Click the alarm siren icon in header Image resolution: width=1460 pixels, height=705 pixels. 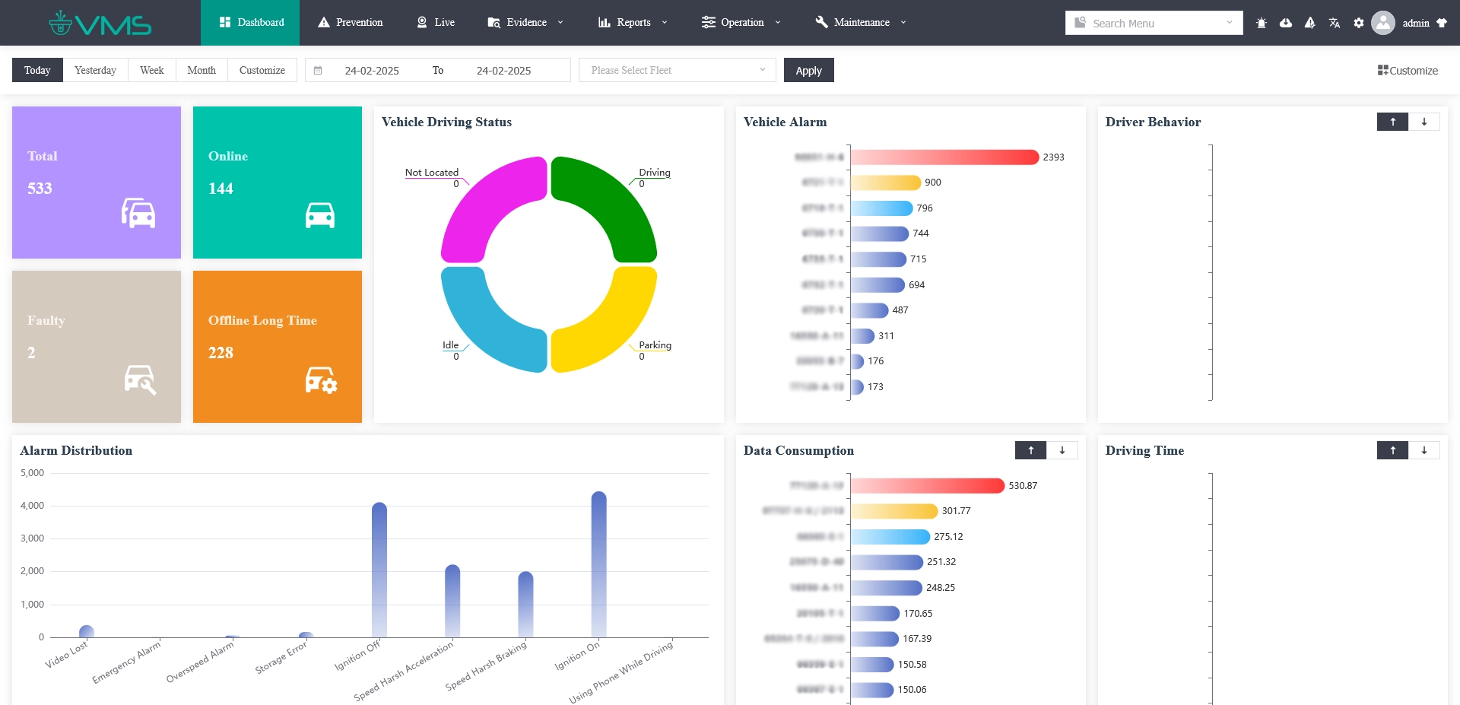pyautogui.click(x=1262, y=23)
